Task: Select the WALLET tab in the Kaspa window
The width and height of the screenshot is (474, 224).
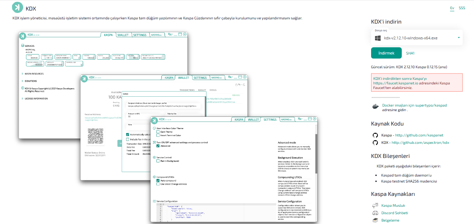Action: click(x=123, y=35)
